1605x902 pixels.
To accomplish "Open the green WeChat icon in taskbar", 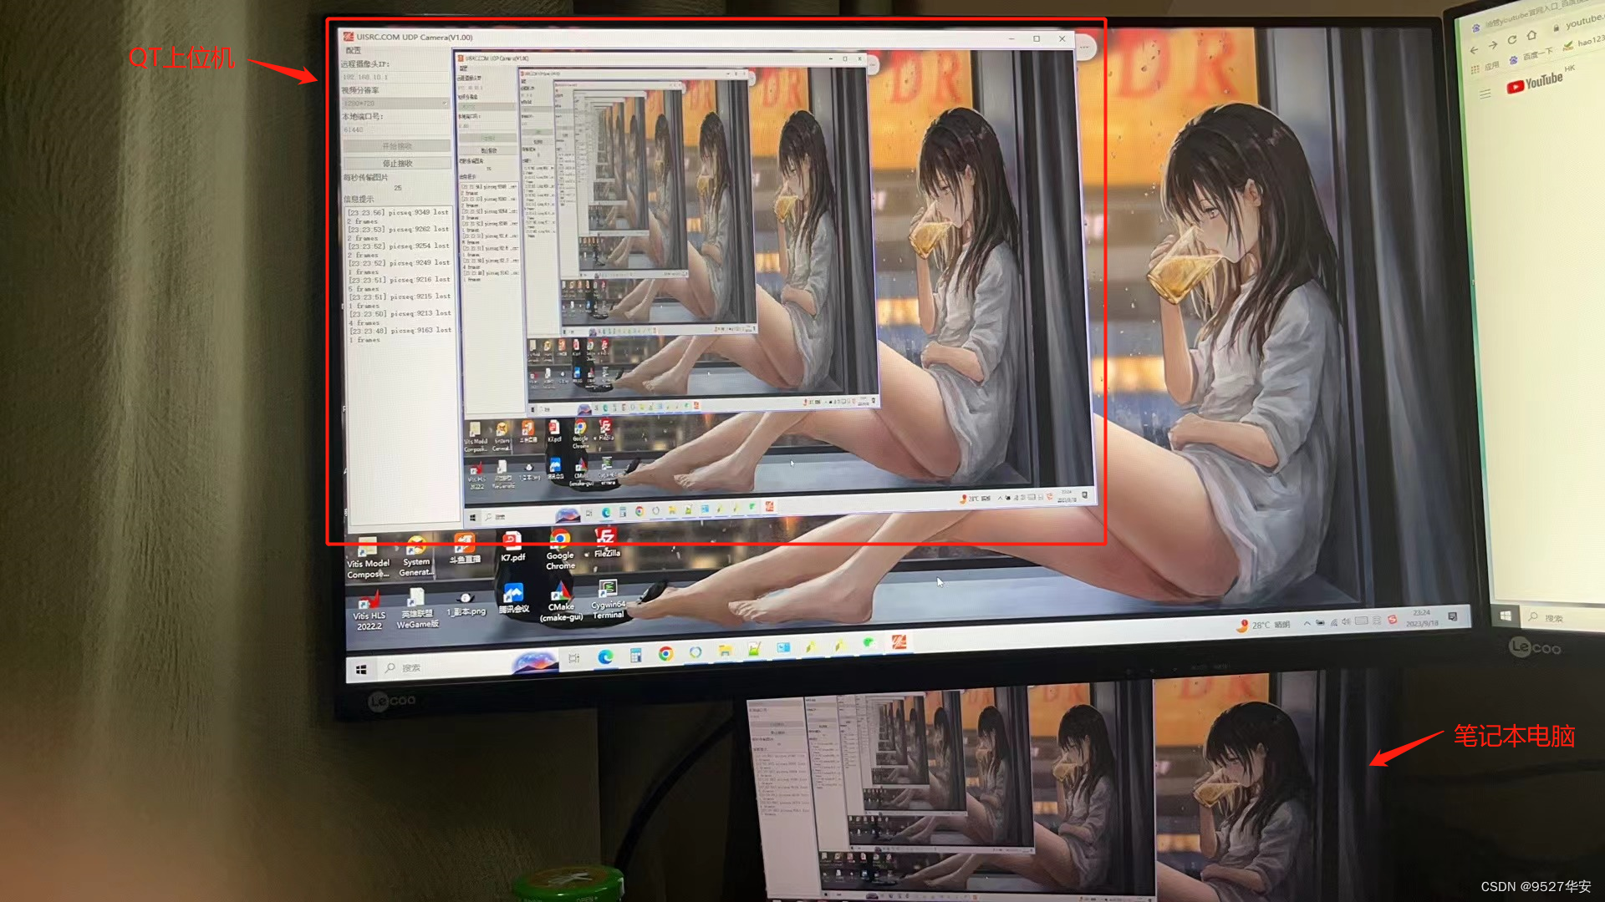I will coord(869,643).
